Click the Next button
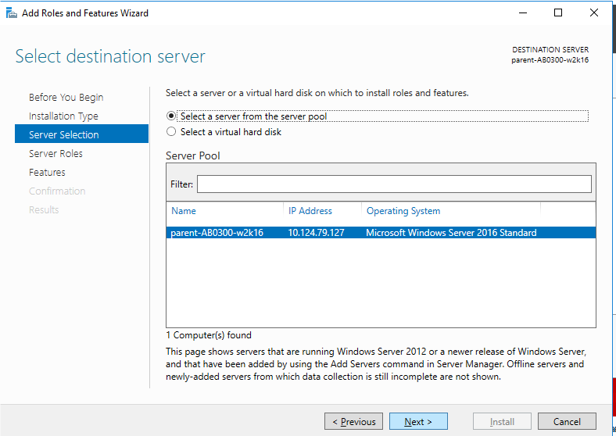Viewport: 616px width, 436px height. pos(418,421)
